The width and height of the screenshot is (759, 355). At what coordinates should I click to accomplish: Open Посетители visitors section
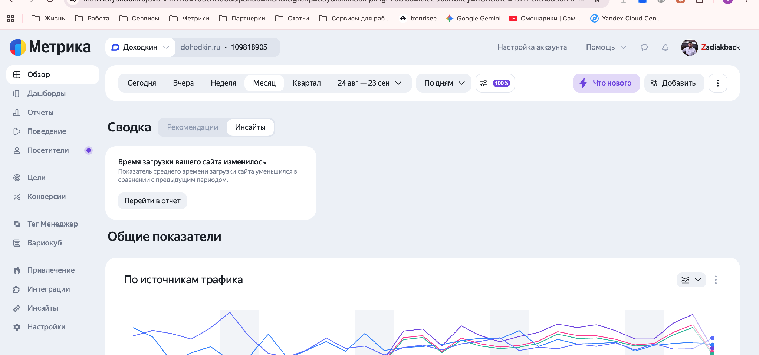pyautogui.click(x=48, y=150)
